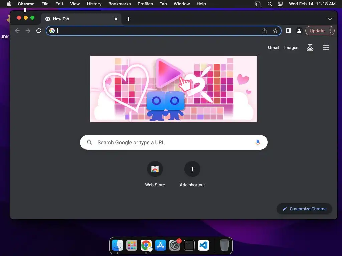Open the Images link
Viewport: 342px width, 256px height.
[291, 47]
